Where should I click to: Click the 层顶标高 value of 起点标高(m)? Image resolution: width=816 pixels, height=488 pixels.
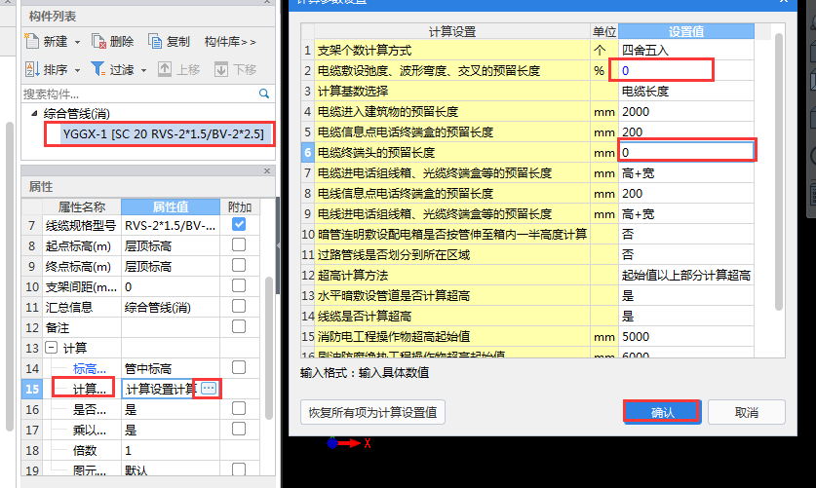click(171, 245)
